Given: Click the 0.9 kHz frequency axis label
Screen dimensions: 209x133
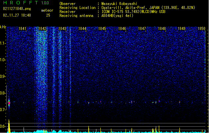Looking at the screenshot, I should tap(3, 76).
